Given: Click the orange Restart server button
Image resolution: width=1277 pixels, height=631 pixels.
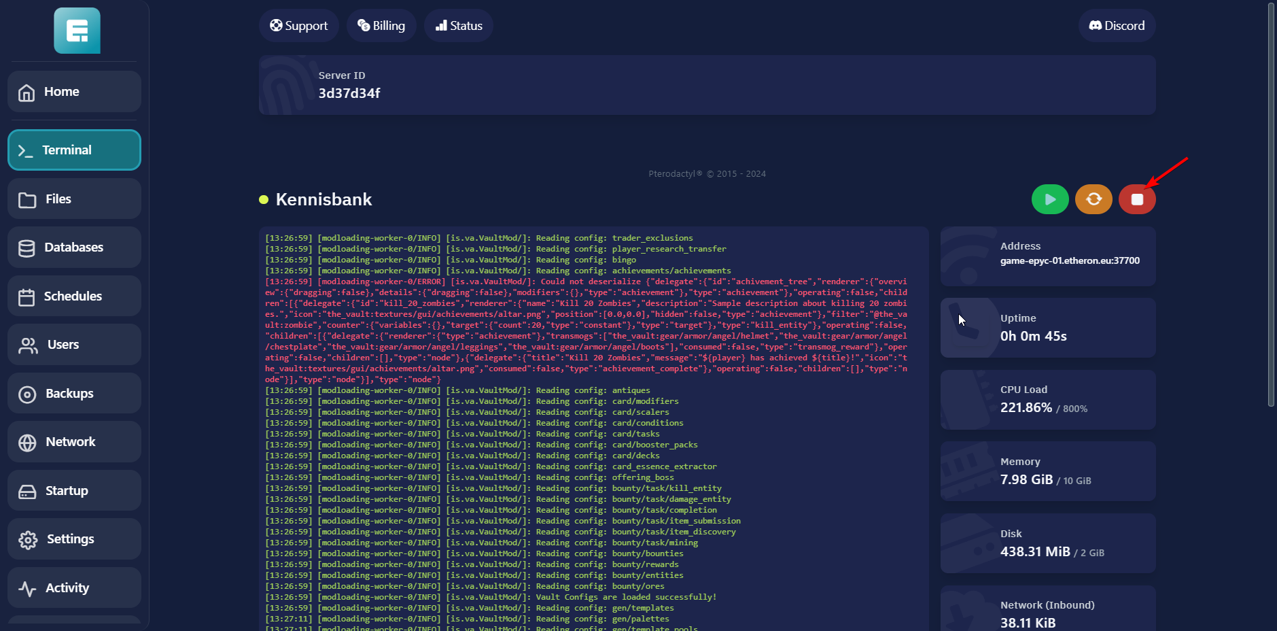Looking at the screenshot, I should click(x=1094, y=199).
